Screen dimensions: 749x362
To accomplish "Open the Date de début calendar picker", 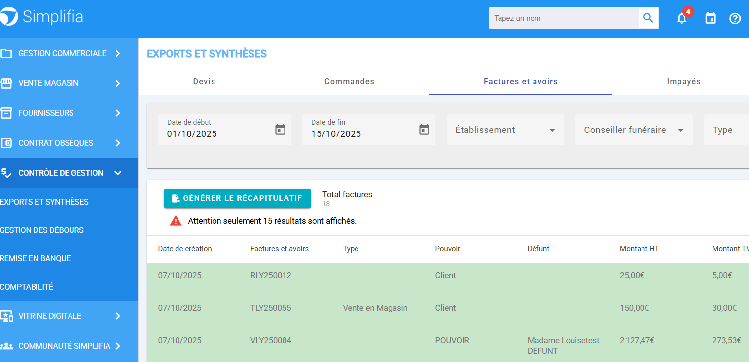I will (x=280, y=130).
